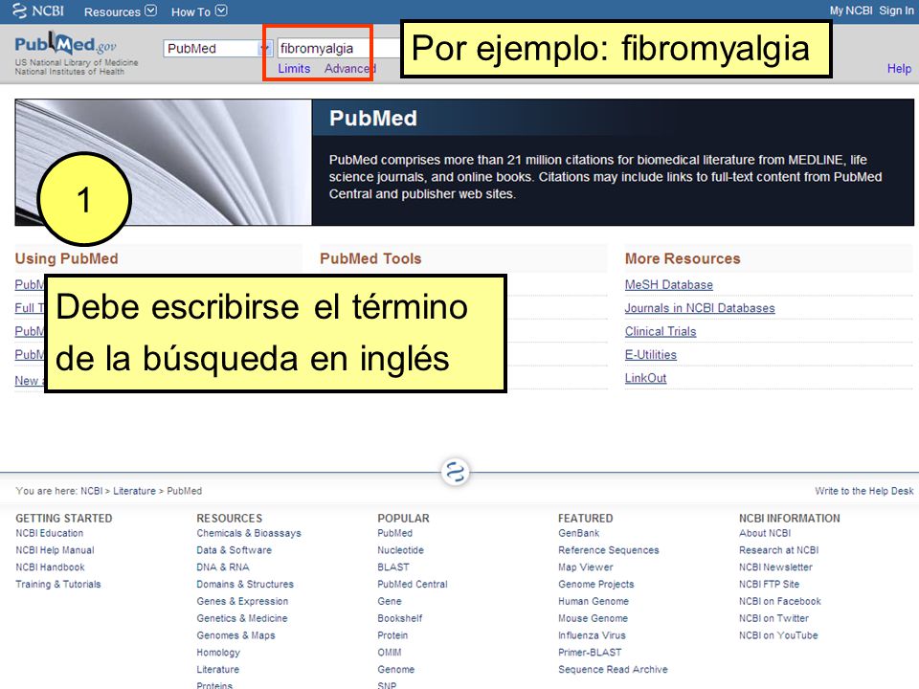The width and height of the screenshot is (919, 689).
Task: Click the search field containing fibromyalgia
Action: click(x=338, y=48)
